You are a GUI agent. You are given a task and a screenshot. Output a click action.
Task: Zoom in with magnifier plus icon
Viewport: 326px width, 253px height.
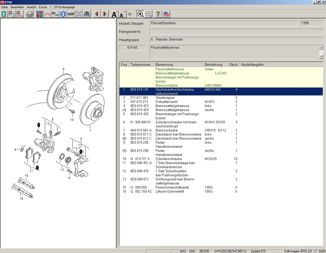(140, 14)
